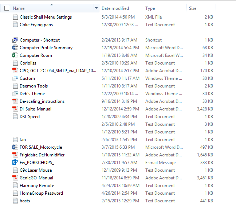This screenshot has height=206, width=236.
Task: Click the Outlook email icon for Fw_PORKCHOPS_
Action: pyautogui.click(x=15, y=163)
